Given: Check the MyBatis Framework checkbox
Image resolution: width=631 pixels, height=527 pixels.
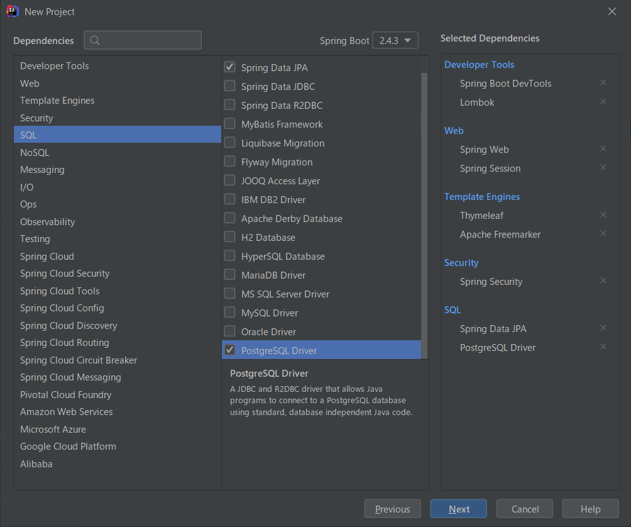Looking at the screenshot, I should coord(230,124).
